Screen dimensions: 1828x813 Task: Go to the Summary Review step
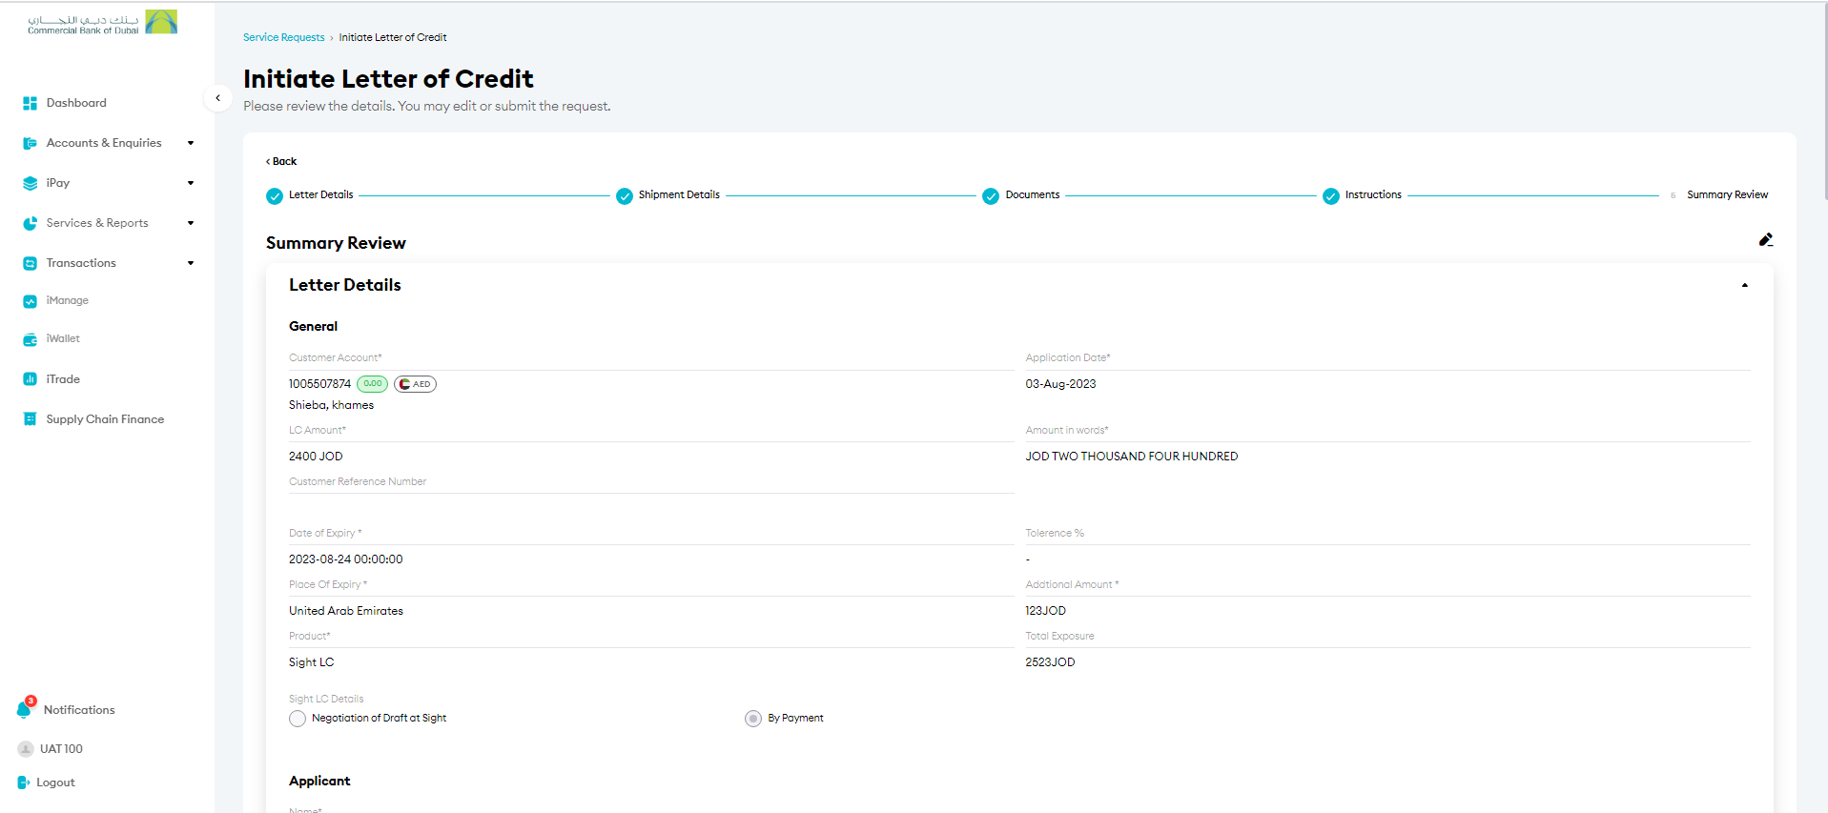point(1727,195)
